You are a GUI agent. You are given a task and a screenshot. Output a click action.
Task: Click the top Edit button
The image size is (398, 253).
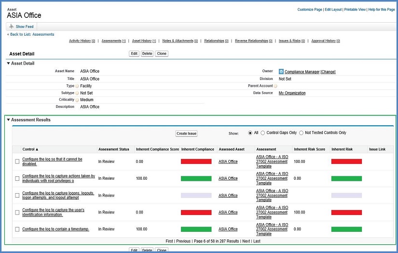(x=134, y=54)
